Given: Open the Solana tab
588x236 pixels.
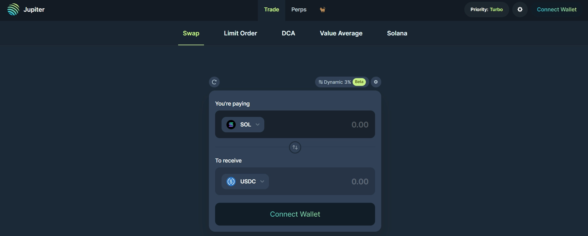Looking at the screenshot, I should [x=397, y=33].
